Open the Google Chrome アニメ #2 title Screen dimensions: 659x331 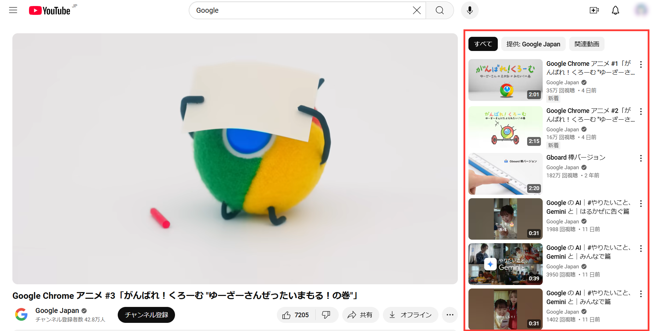pos(590,115)
